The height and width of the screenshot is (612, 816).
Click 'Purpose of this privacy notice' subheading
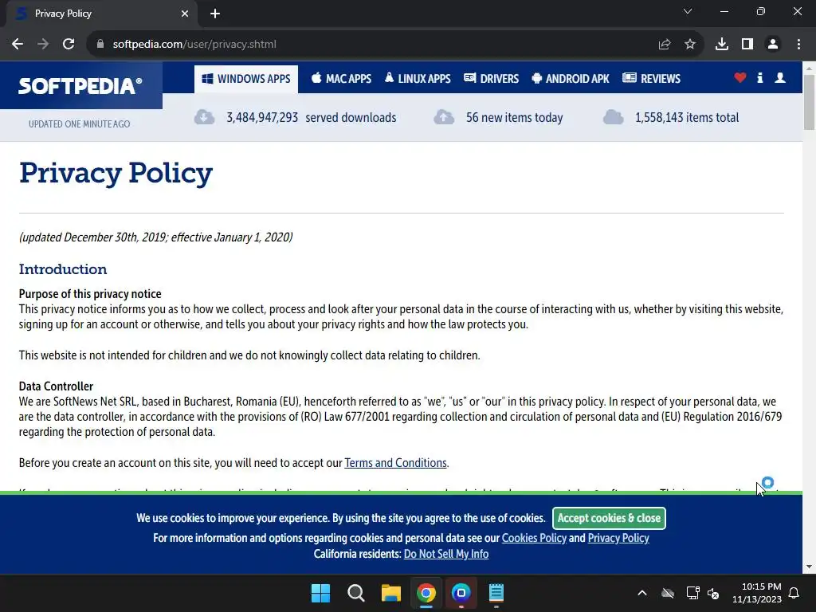coord(90,294)
